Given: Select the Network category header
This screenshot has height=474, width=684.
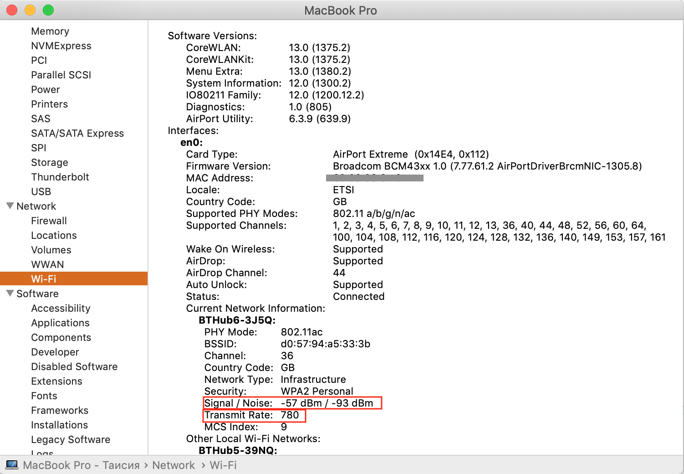Looking at the screenshot, I should pyautogui.click(x=36, y=206).
